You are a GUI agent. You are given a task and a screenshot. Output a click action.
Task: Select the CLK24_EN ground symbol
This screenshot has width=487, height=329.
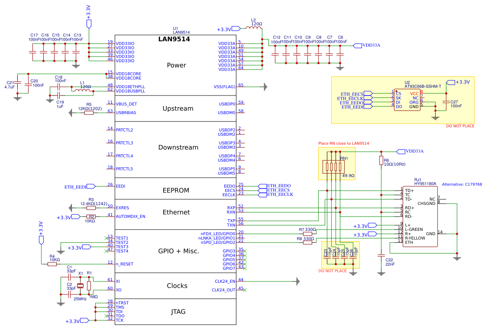tap(298, 281)
